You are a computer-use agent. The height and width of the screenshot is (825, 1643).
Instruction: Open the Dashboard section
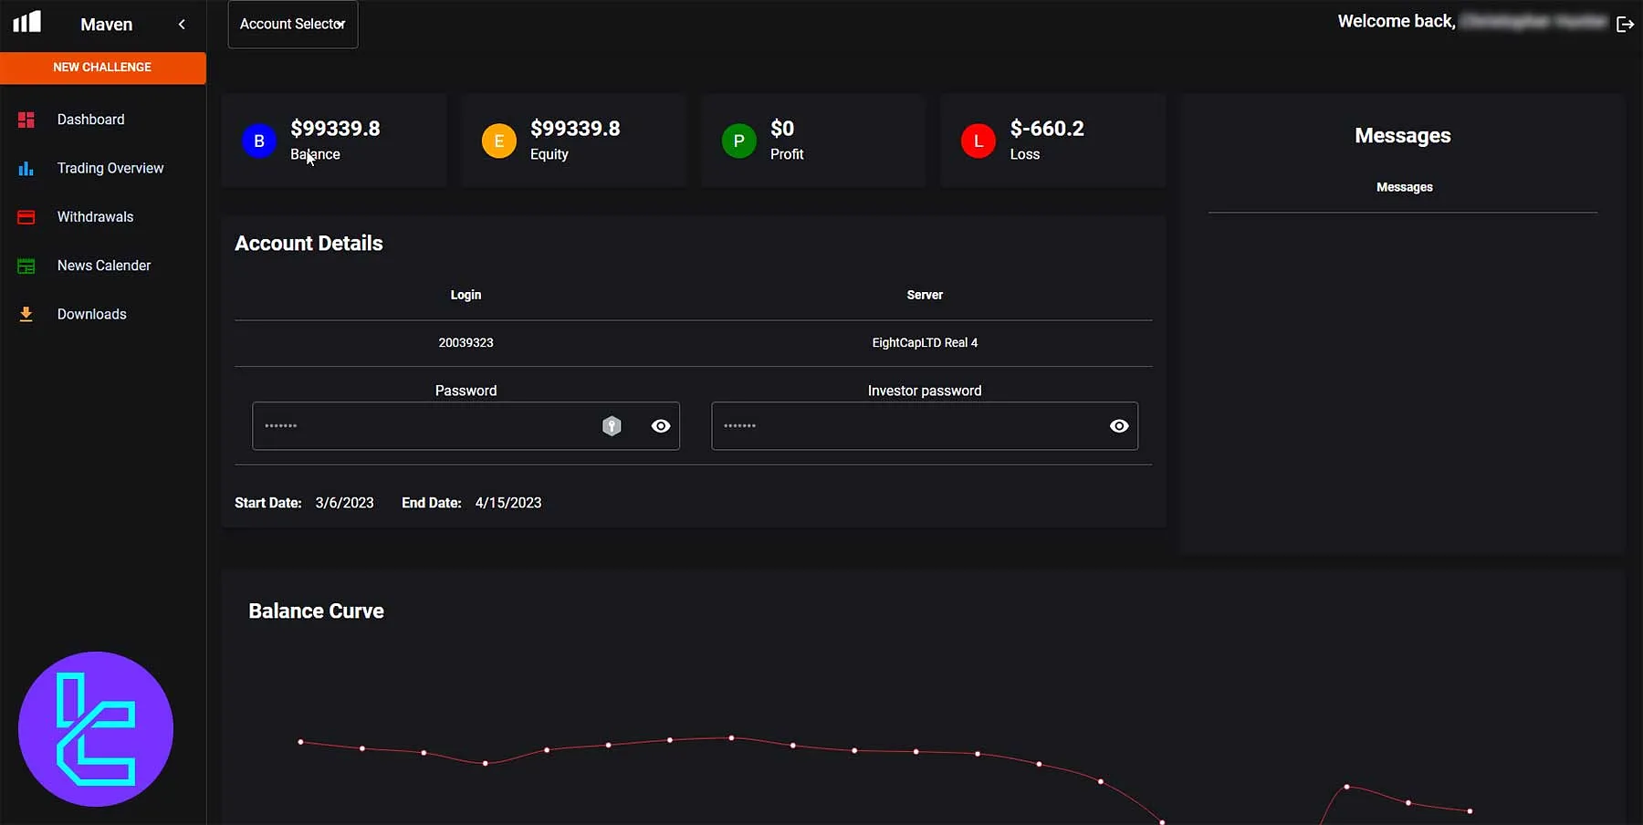pyautogui.click(x=90, y=119)
